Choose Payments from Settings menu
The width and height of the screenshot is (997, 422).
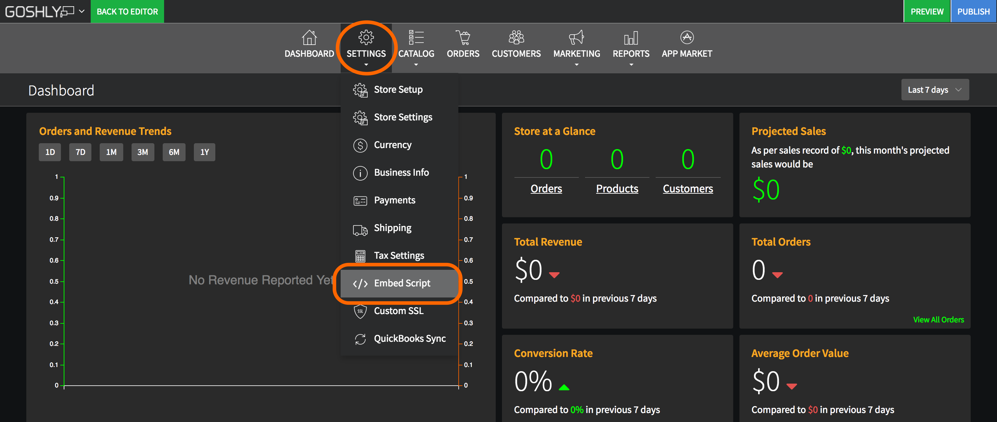(x=394, y=200)
